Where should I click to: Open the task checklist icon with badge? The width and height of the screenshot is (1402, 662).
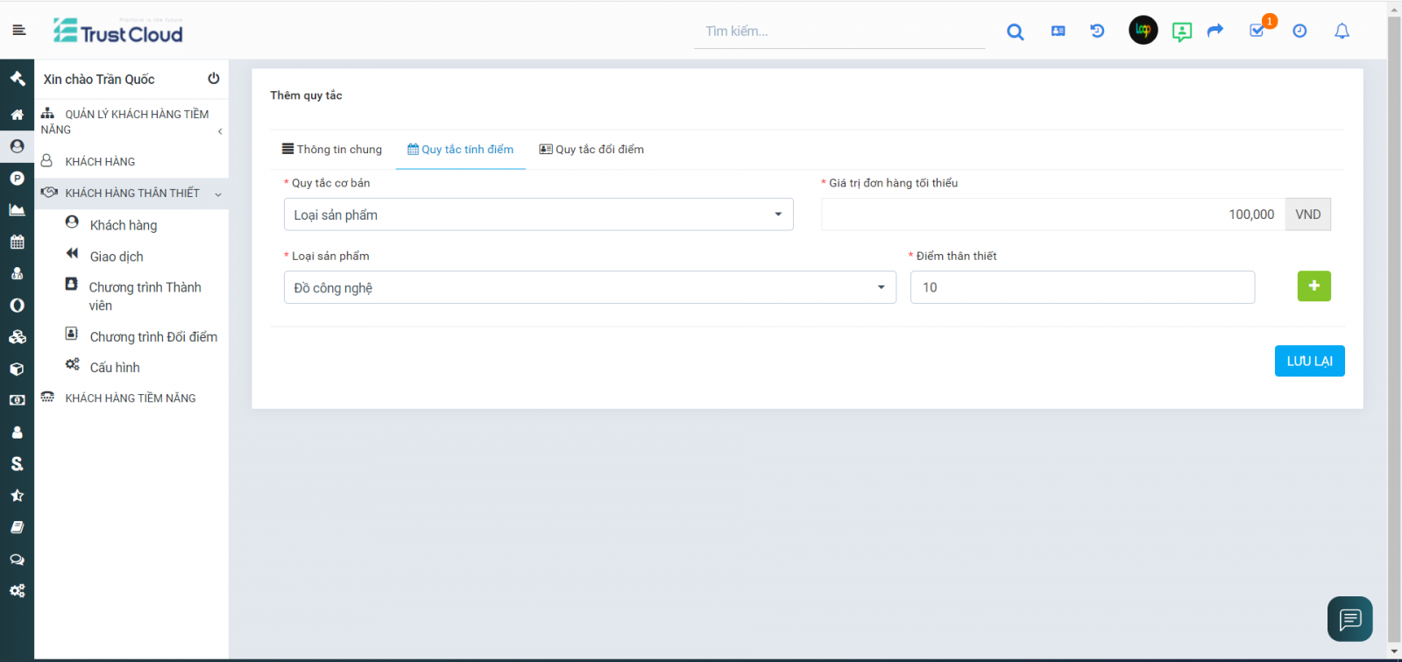(x=1257, y=31)
